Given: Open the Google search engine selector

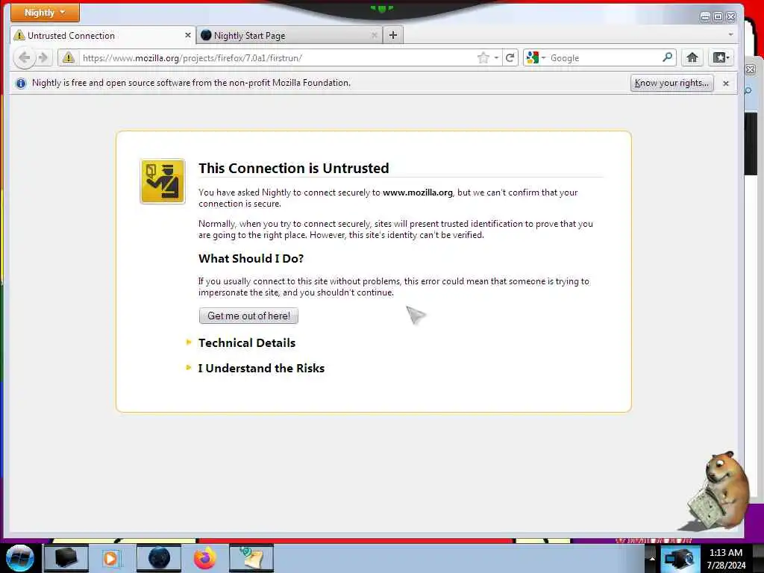Looking at the screenshot, I should [x=536, y=58].
